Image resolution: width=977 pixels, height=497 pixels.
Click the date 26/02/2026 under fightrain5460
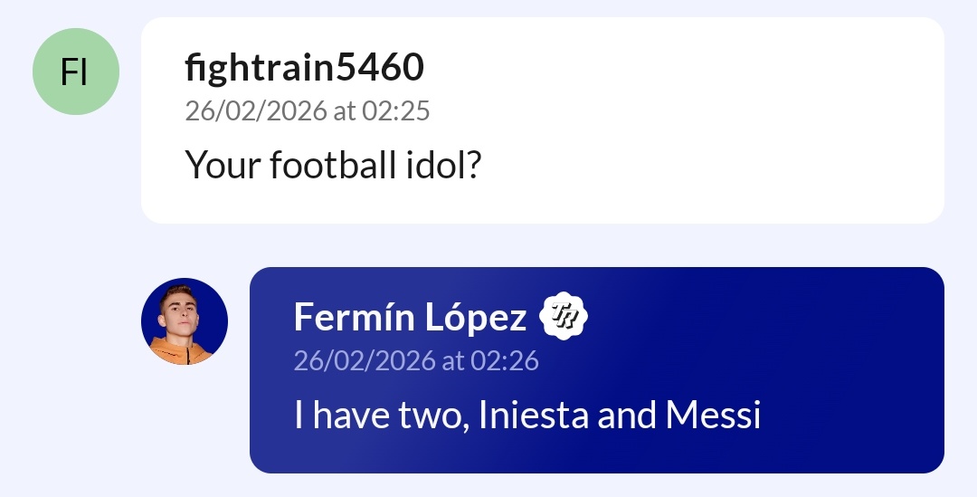[x=255, y=111]
